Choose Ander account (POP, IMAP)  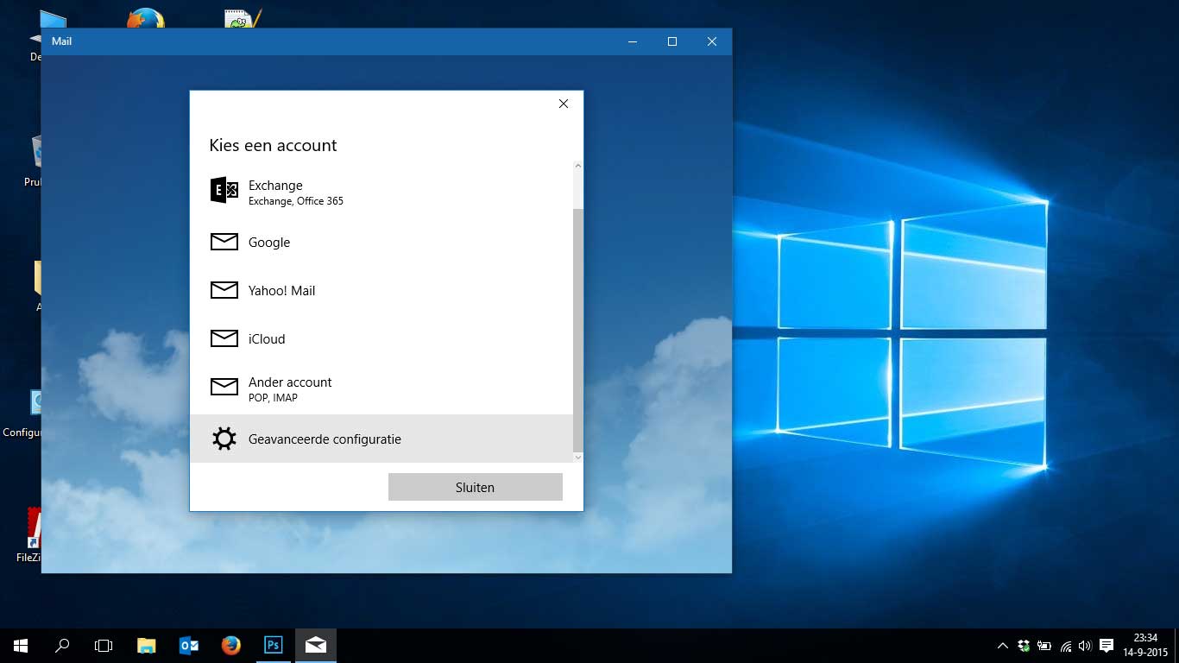coord(381,388)
